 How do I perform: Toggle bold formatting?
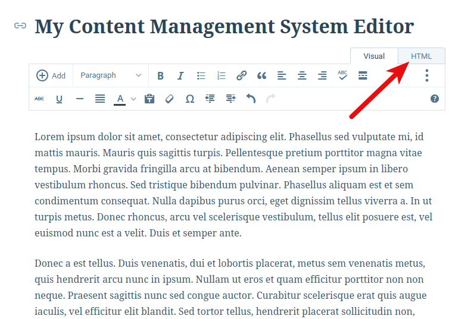tap(160, 75)
